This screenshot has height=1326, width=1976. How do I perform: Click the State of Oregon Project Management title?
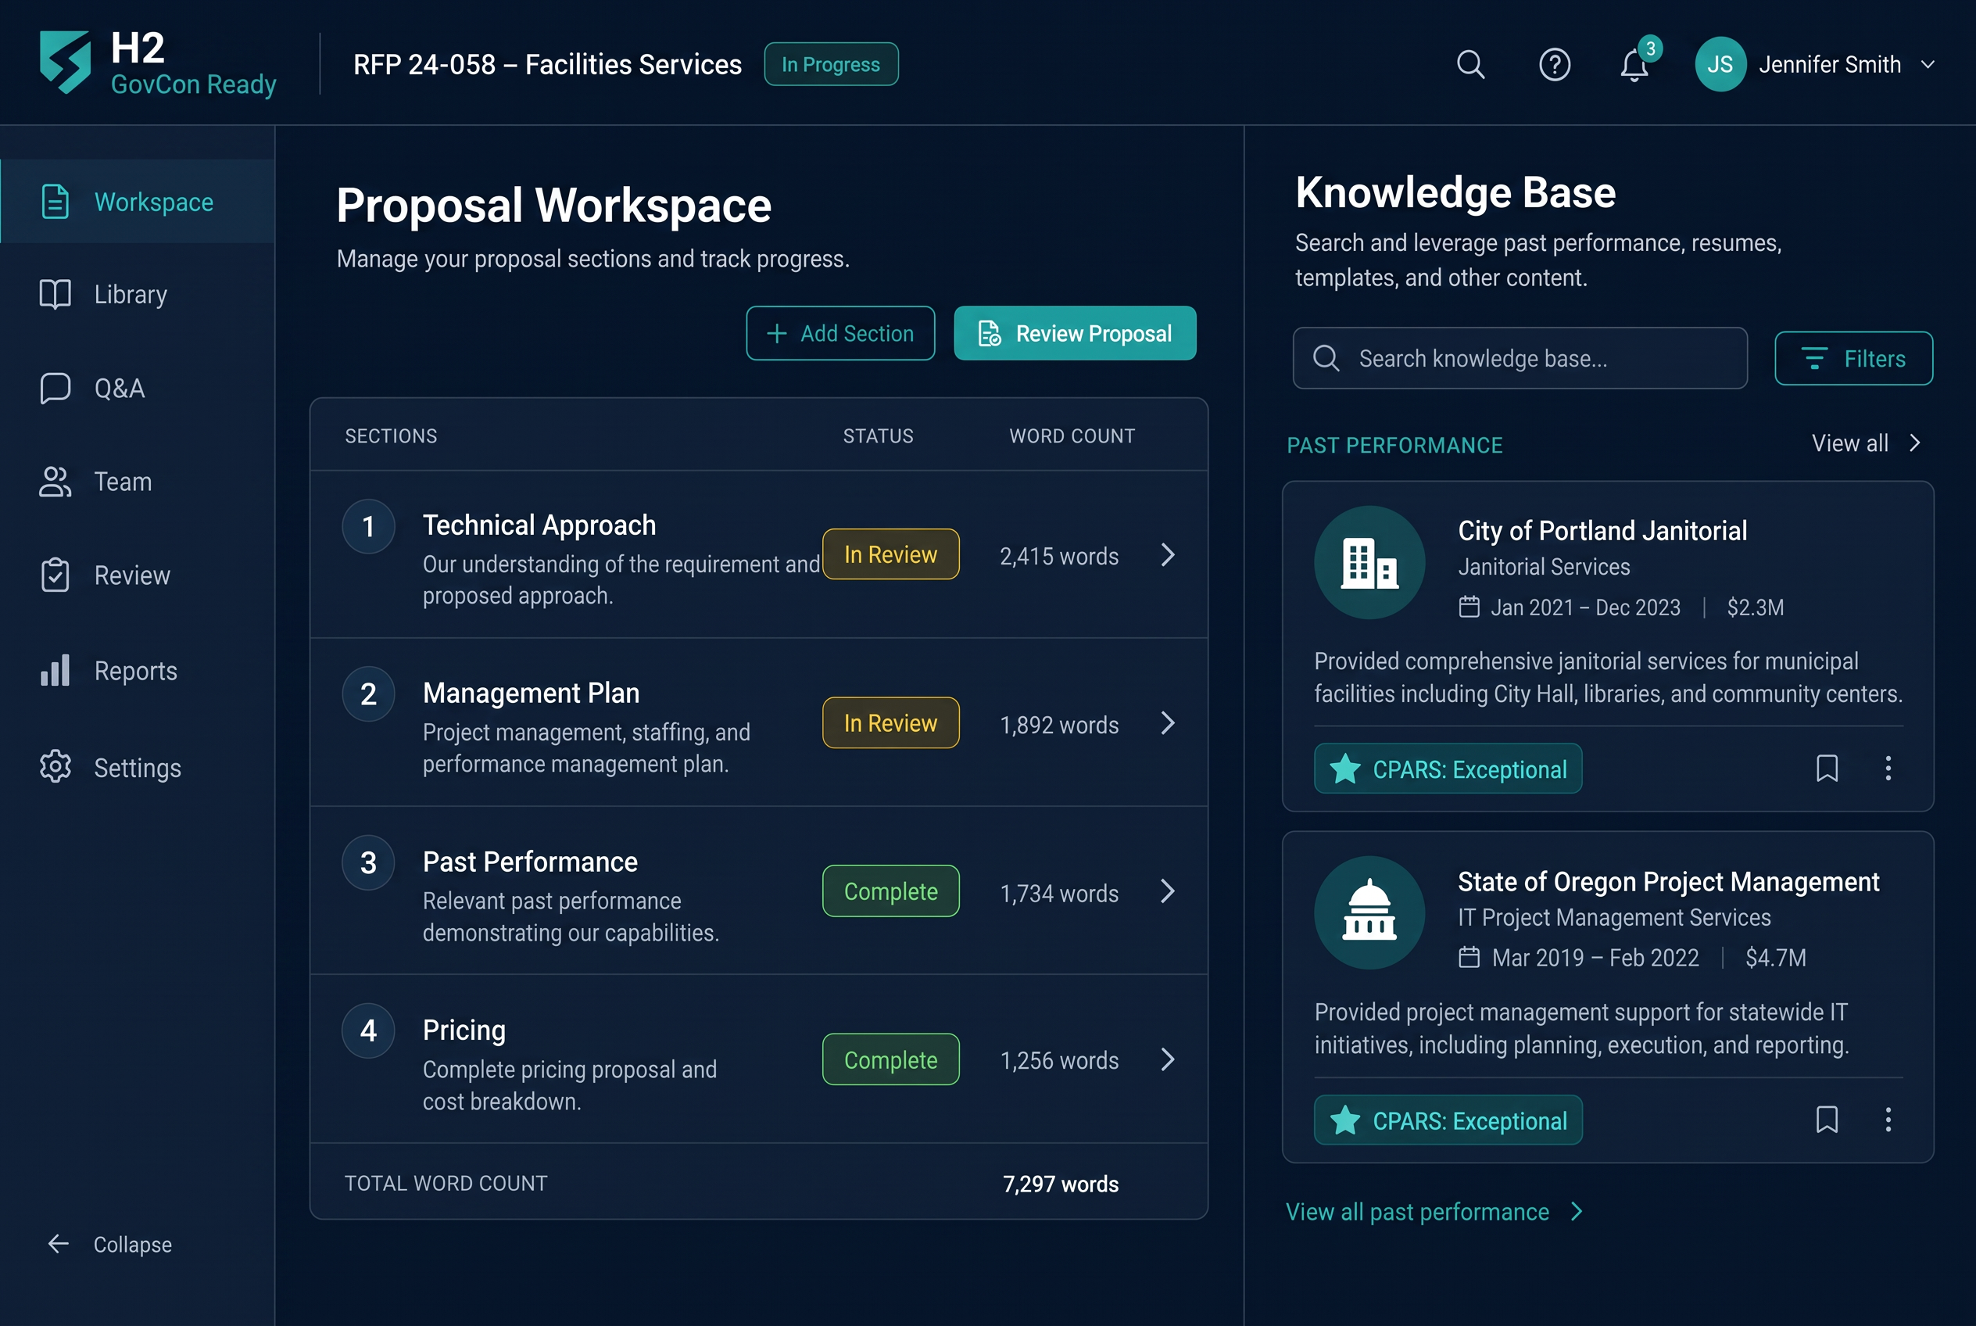click(1667, 882)
